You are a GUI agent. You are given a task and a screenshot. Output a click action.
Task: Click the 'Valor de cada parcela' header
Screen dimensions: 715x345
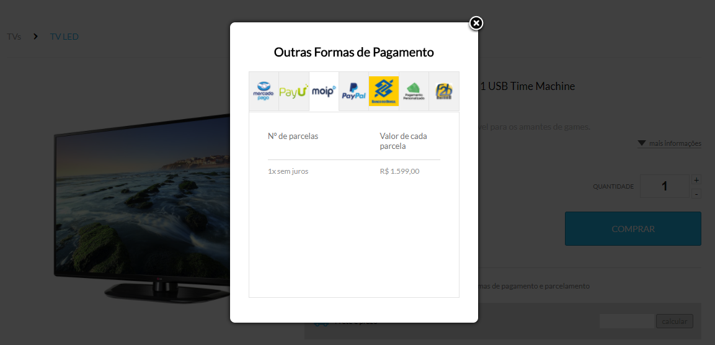coord(404,141)
